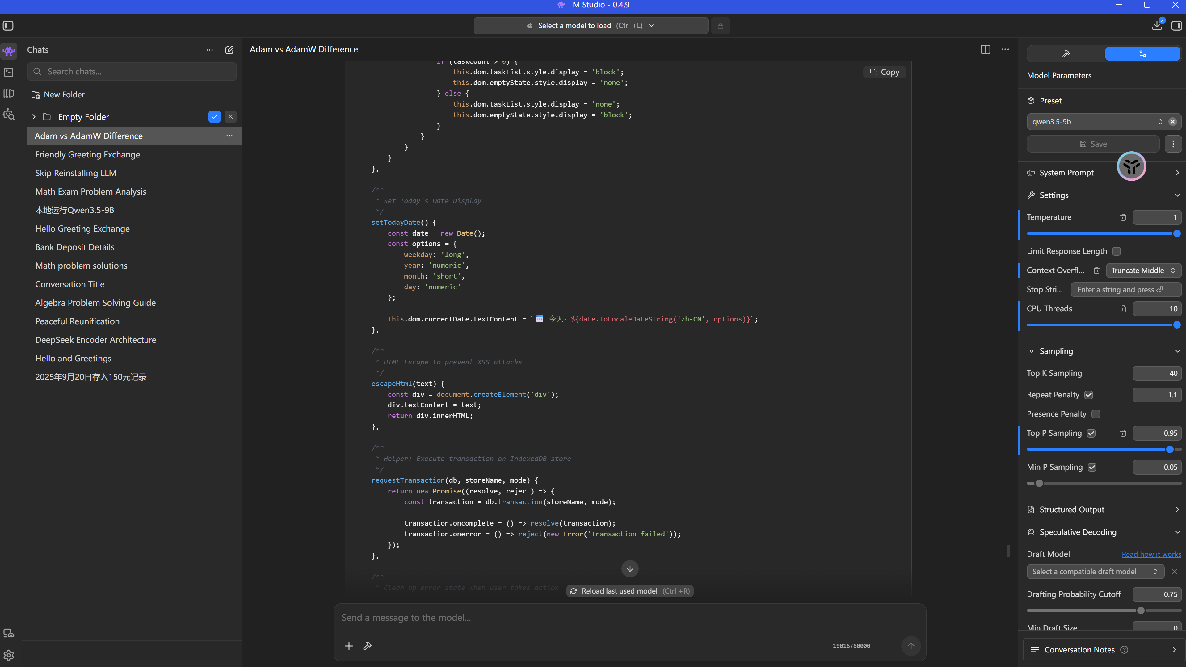Viewport: 1186px width, 667px height.
Task: Copy the code block contents
Action: [x=885, y=72]
